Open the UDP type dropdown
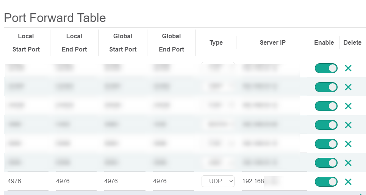Screen dimensions: 366x195 point(218,181)
